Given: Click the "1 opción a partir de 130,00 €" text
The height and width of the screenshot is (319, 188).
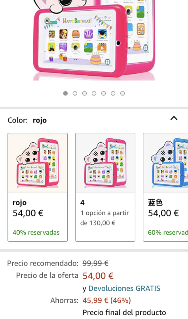Looking at the screenshot, I should point(104,218).
